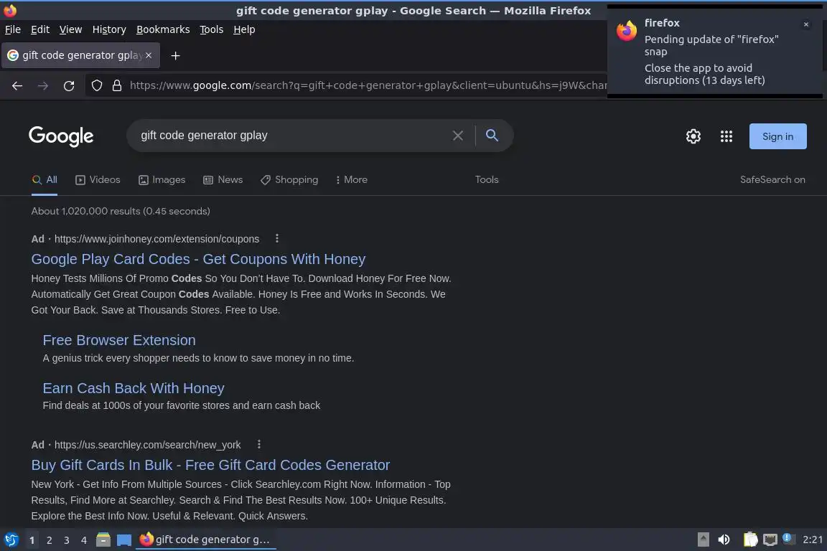827x551 pixels.
Task: Open the History menu
Action: [109, 29]
